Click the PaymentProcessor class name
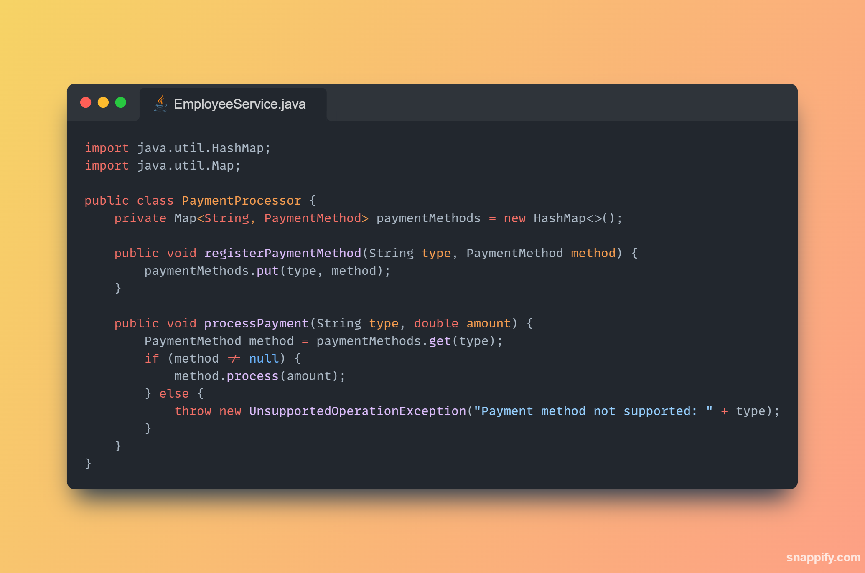Viewport: 865px width, 573px height. [242, 201]
